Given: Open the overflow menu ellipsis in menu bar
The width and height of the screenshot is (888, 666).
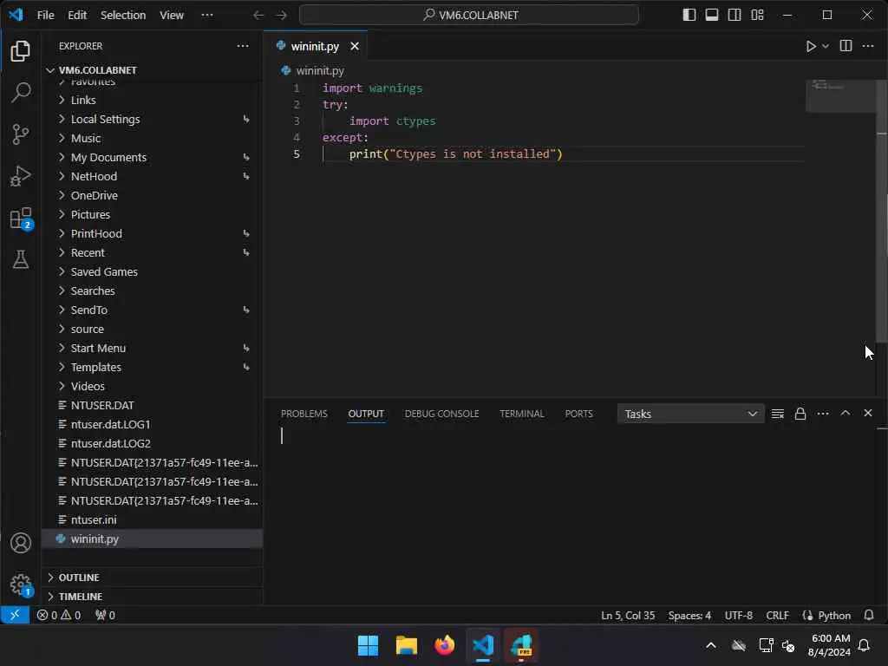Looking at the screenshot, I should (207, 16).
